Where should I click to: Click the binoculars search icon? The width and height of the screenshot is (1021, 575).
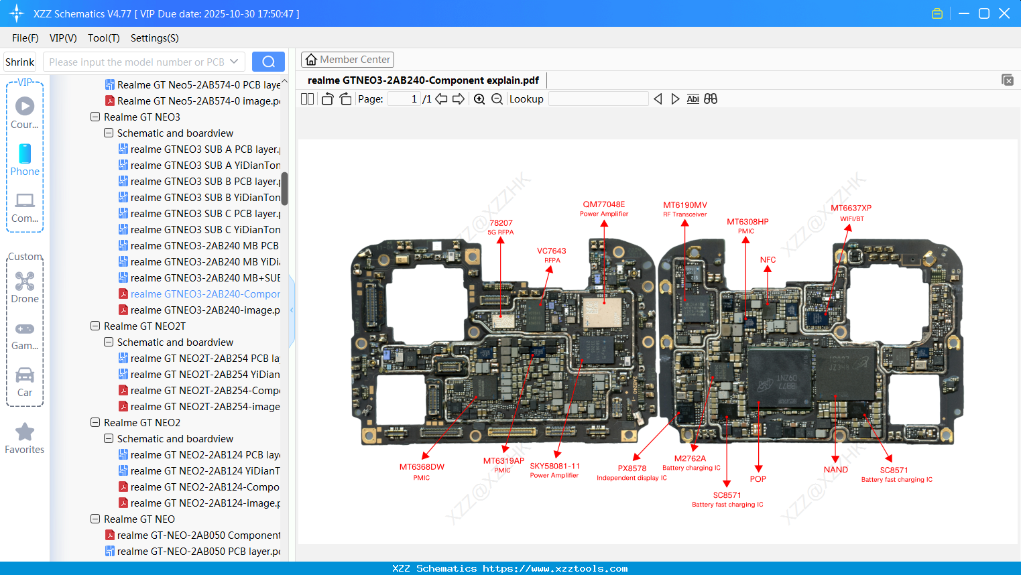pyautogui.click(x=711, y=99)
